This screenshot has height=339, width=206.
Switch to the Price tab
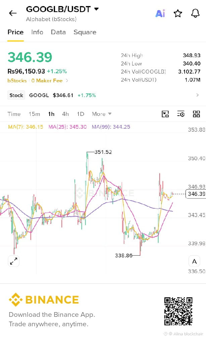click(15, 32)
